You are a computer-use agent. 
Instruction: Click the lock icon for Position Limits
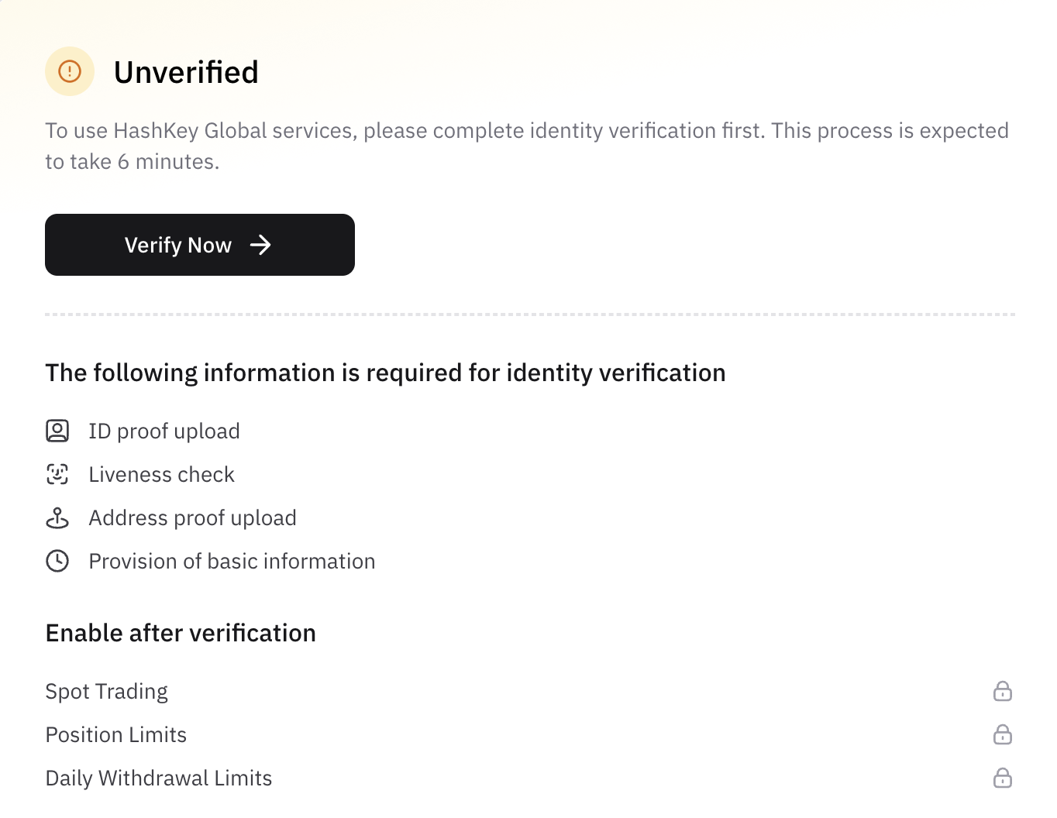[x=1003, y=734]
